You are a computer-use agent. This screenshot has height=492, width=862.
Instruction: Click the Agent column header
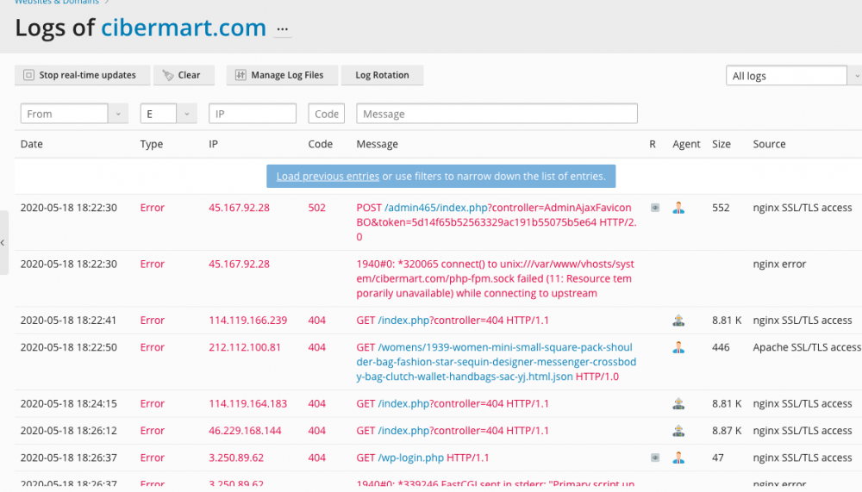(686, 144)
